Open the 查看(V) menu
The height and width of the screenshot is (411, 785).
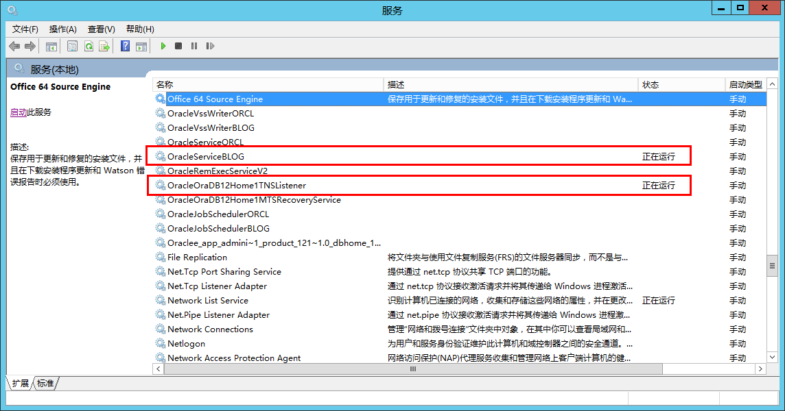coord(101,29)
